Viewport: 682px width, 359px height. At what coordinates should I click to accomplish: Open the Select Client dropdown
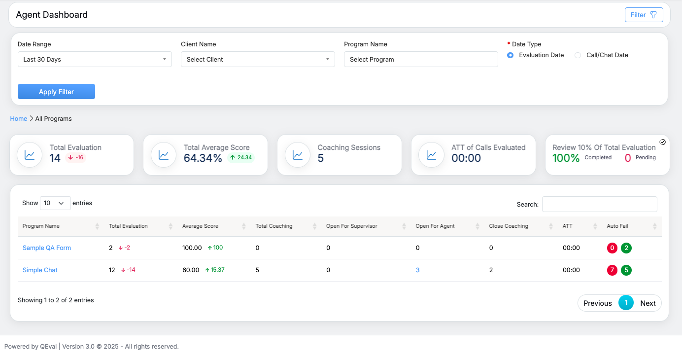258,59
